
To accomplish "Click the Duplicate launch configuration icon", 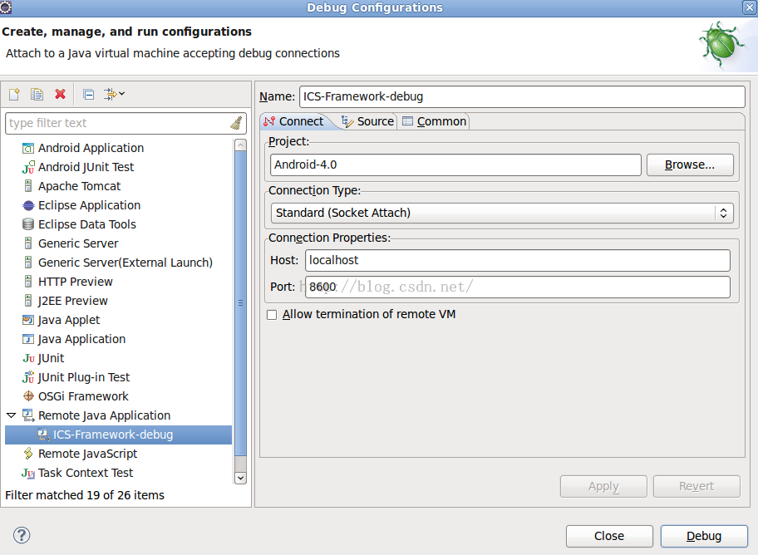I will (37, 95).
